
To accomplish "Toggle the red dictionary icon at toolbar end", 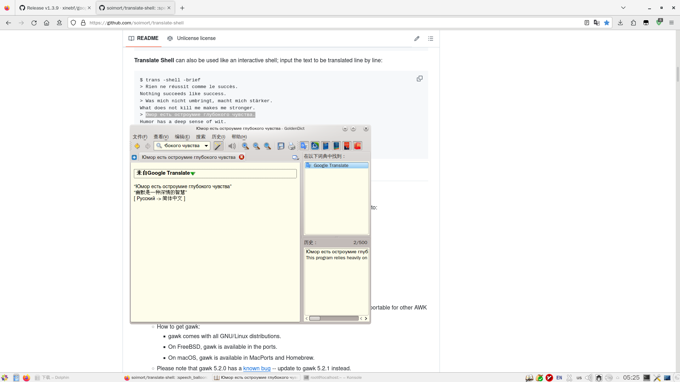I will pos(357,146).
